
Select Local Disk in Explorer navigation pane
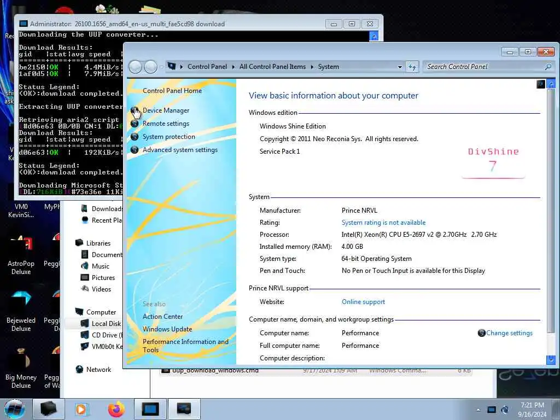pos(106,324)
